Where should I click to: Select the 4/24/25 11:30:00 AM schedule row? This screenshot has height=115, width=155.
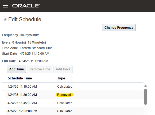point(73,95)
